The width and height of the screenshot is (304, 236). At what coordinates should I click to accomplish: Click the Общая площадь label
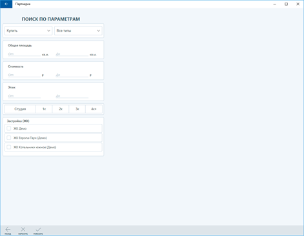pos(20,46)
